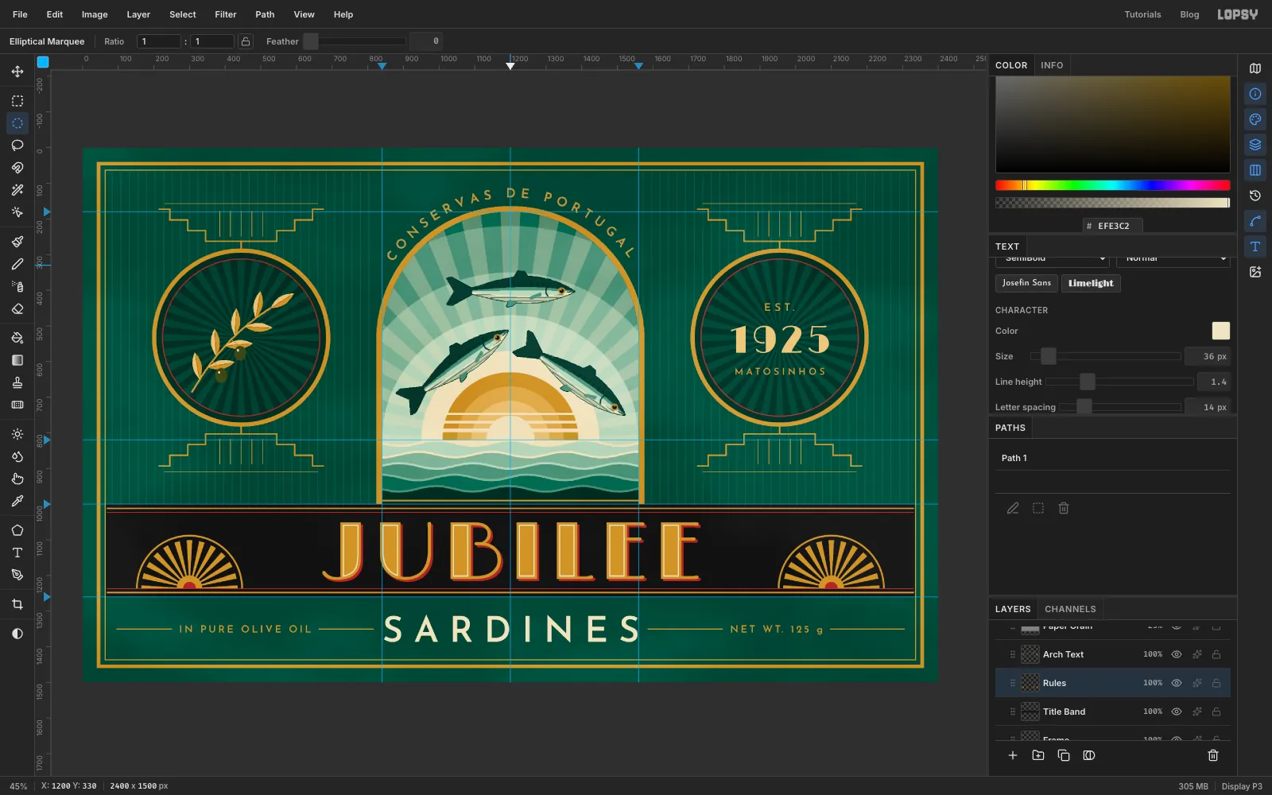1272x795 pixels.
Task: Open the font weight SemiBold dropdown
Action: point(1053,259)
